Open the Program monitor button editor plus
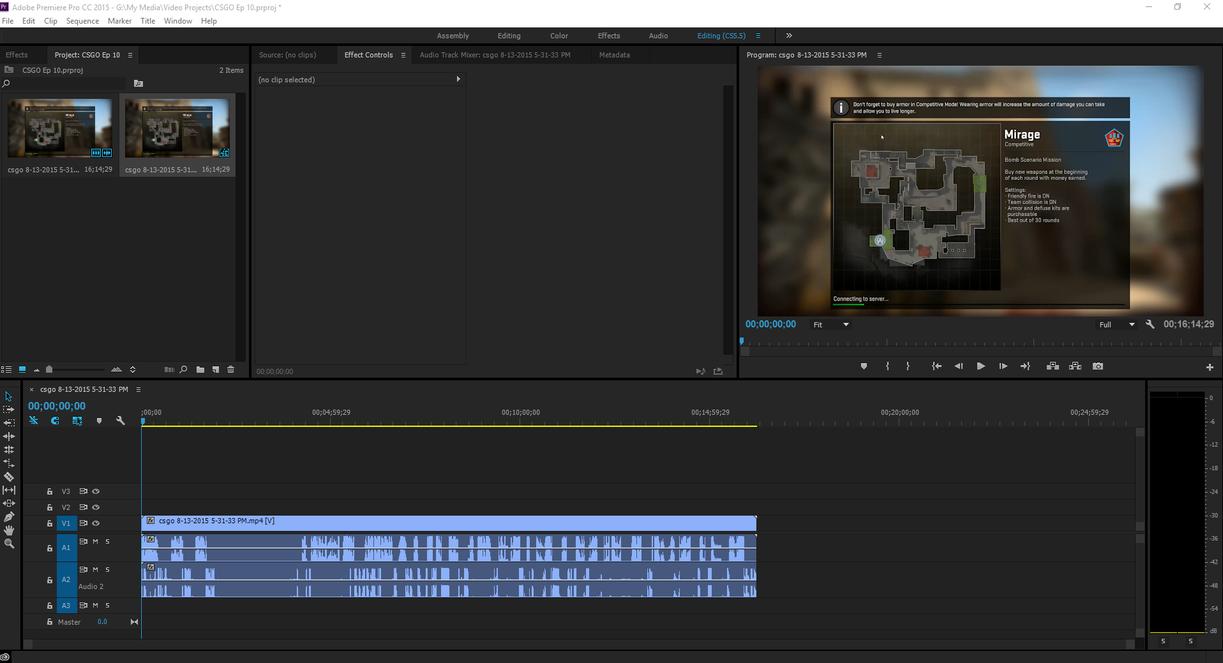The height and width of the screenshot is (663, 1223). [1210, 367]
